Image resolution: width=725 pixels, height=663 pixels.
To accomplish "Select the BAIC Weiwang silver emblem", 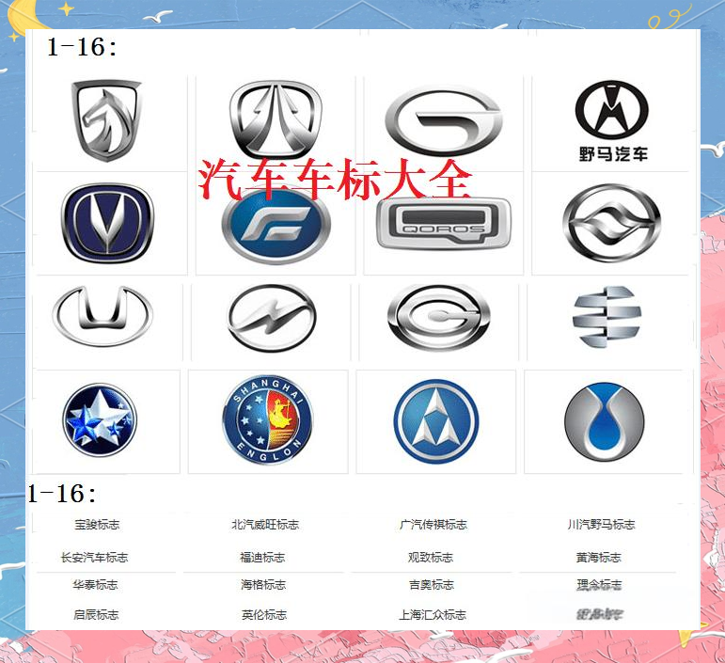I will pos(276,119).
